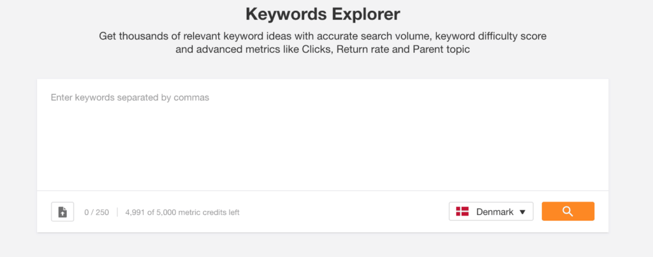Click the placeholder "Enter keywords separated by commas"
The height and width of the screenshot is (257, 653).
click(130, 98)
